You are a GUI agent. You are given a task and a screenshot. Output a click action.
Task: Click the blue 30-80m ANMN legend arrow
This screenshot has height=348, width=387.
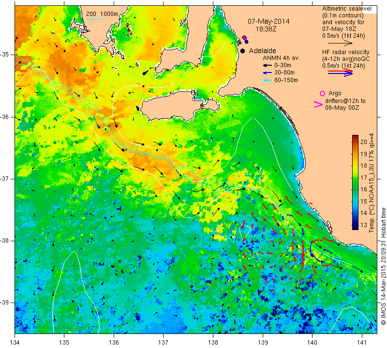[268, 73]
